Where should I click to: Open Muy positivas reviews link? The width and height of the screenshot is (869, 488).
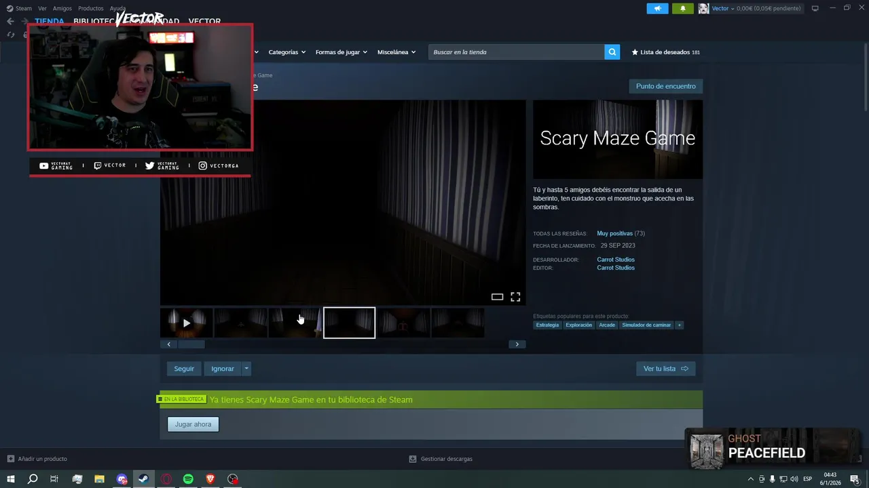pos(614,233)
